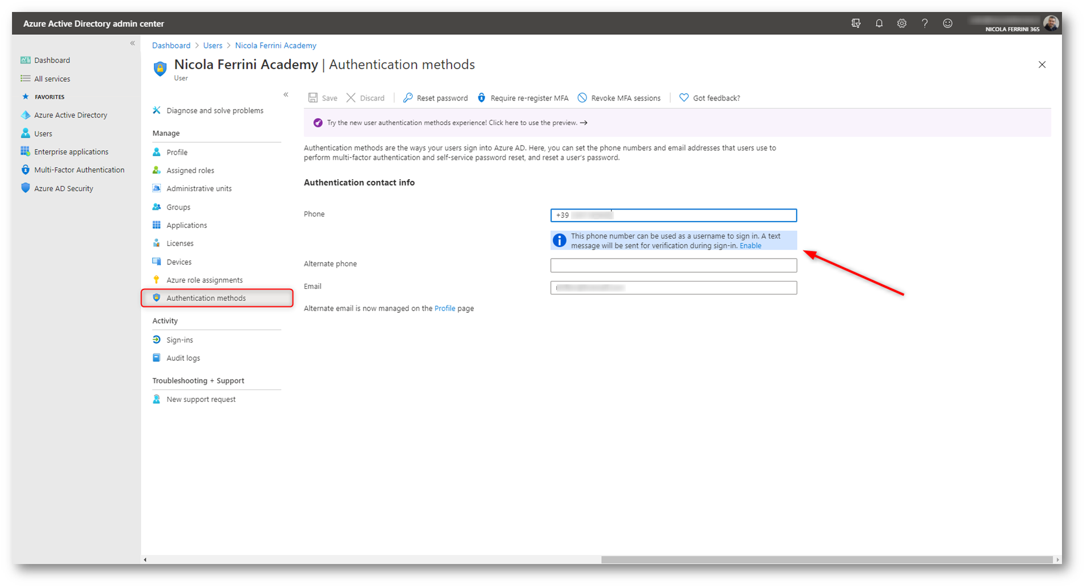Image resolution: width=1086 pixels, height=588 pixels.
Task: Click Revoke MFA sessions
Action: pos(619,98)
